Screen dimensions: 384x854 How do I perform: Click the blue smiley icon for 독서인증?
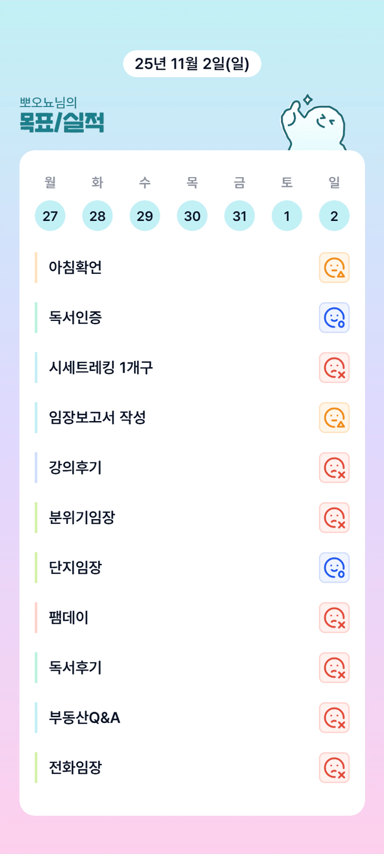[334, 318]
